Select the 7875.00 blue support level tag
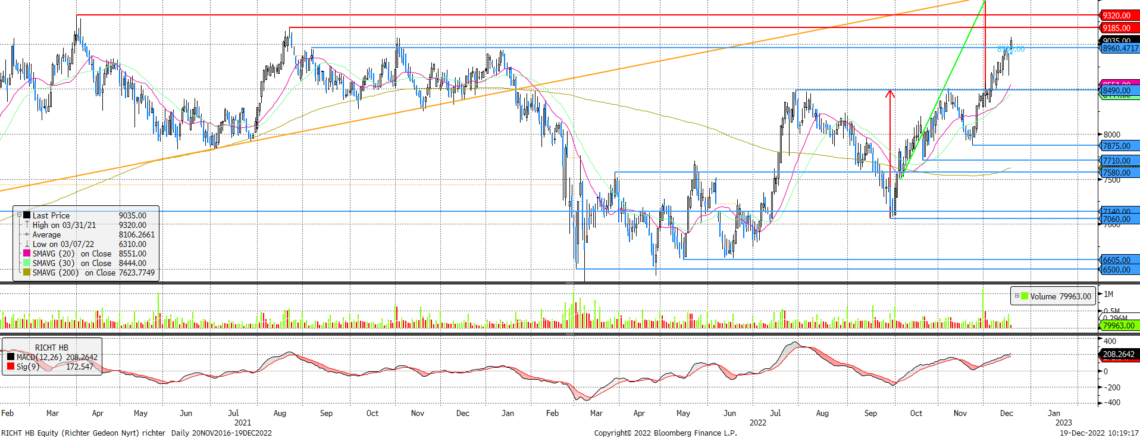Viewport: 1140px width, 438px height. [1117, 146]
